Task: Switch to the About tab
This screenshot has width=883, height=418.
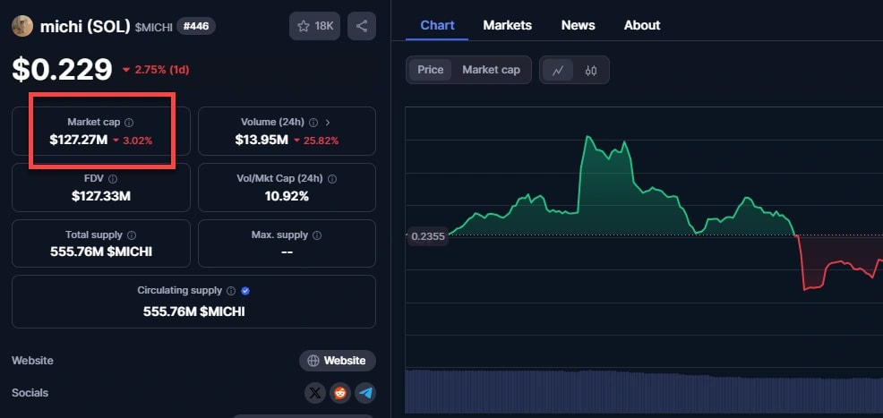Action: pos(641,25)
